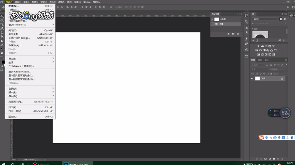The width and height of the screenshot is (295, 165).
Task: Select the Lasso tool
Action: (2, 20)
